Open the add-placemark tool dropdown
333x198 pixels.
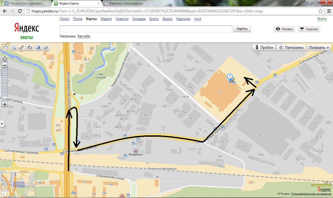(38, 48)
